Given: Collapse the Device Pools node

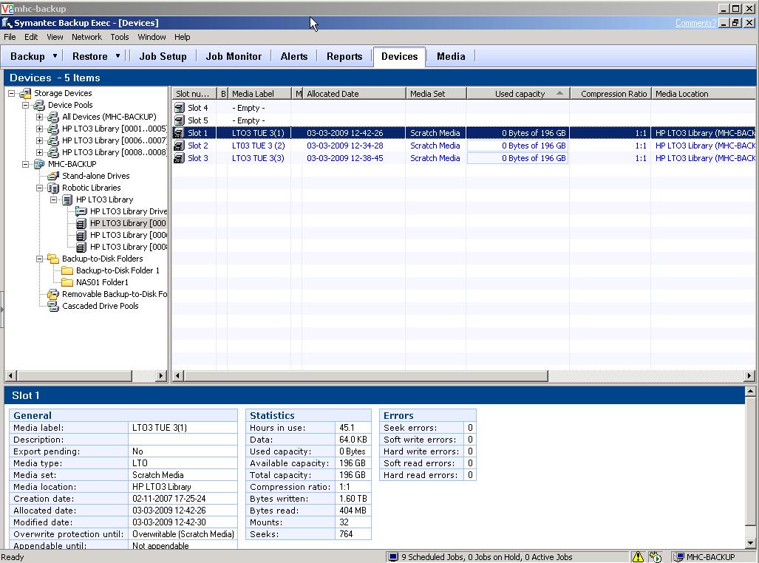Looking at the screenshot, I should point(26,105).
